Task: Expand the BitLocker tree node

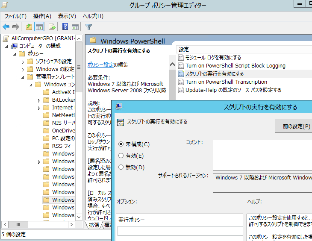Action: (39, 100)
